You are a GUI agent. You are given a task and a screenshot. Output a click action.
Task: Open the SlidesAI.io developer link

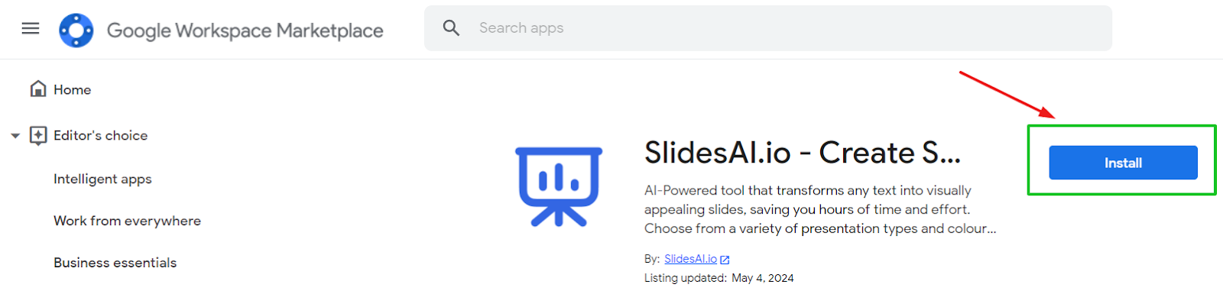pos(690,259)
